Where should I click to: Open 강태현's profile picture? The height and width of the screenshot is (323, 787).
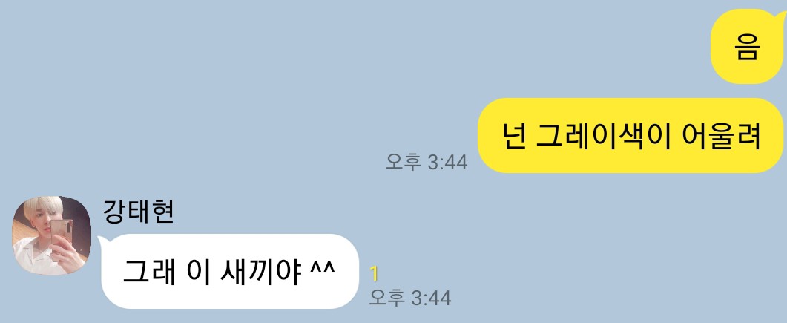pos(52,235)
